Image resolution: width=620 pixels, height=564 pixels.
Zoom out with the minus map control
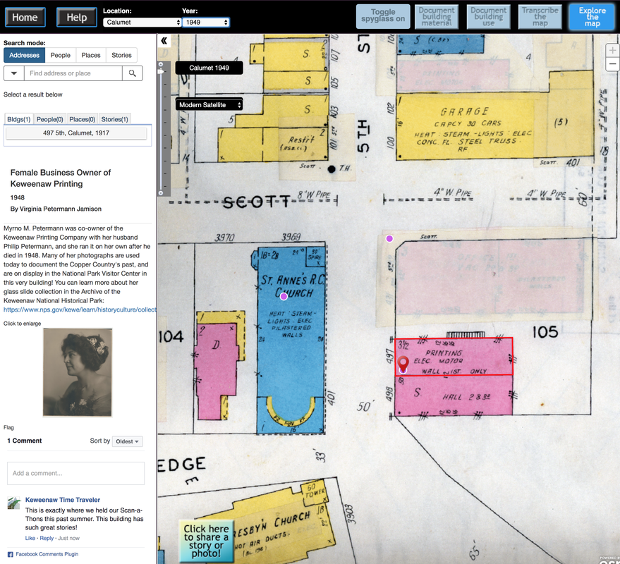[x=612, y=63]
